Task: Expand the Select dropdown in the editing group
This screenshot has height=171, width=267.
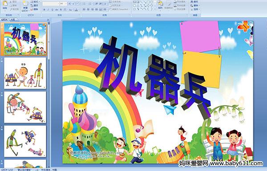Action: 195,9
